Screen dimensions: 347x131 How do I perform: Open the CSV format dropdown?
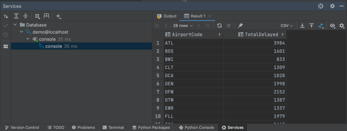[x=287, y=26]
